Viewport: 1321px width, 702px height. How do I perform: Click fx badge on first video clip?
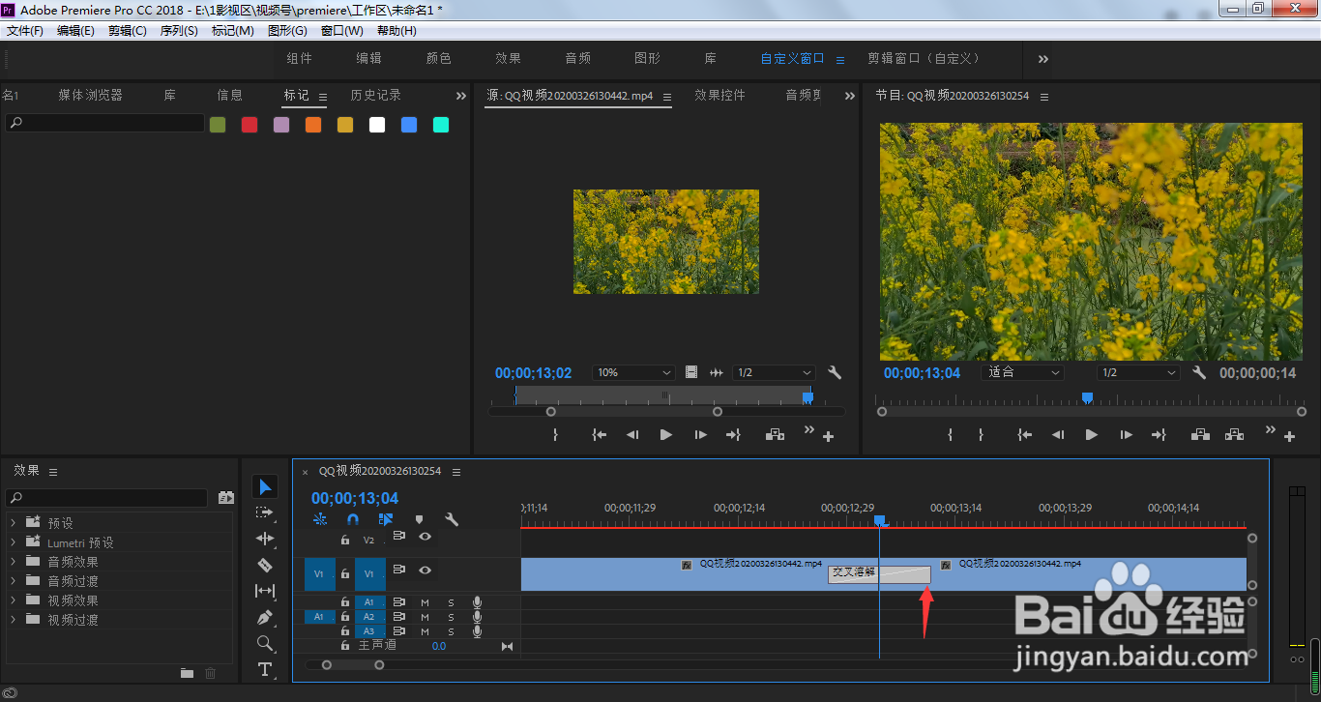click(x=687, y=565)
